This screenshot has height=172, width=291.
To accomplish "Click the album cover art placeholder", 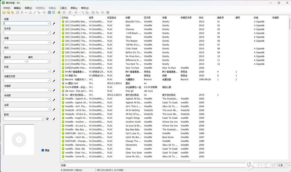I will coord(19,140).
